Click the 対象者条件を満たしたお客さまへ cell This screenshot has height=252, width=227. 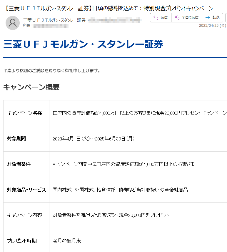point(138,215)
